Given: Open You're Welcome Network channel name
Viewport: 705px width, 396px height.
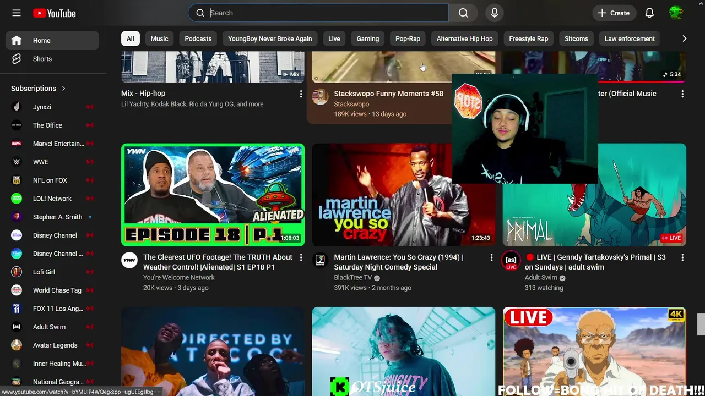Looking at the screenshot, I should pos(179,277).
